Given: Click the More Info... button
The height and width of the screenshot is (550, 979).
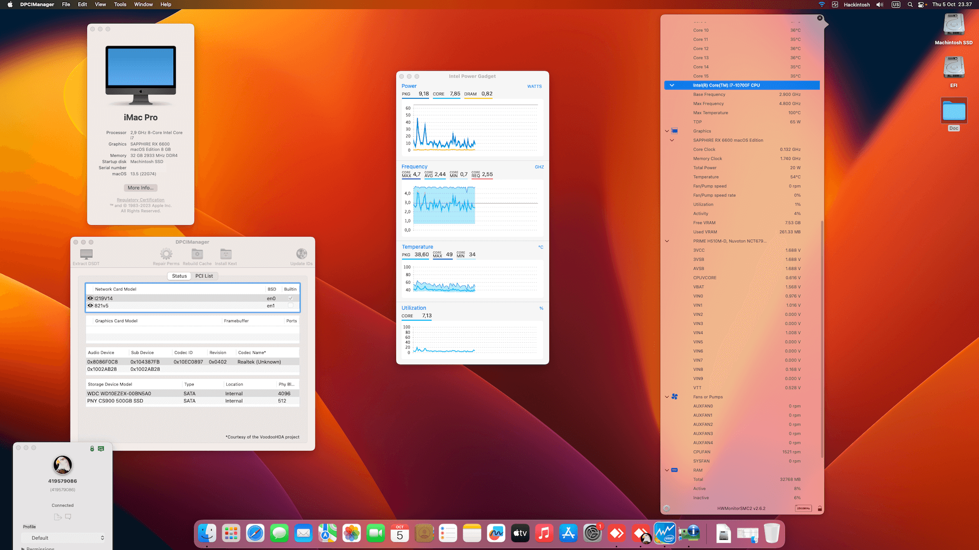Looking at the screenshot, I should [x=140, y=188].
